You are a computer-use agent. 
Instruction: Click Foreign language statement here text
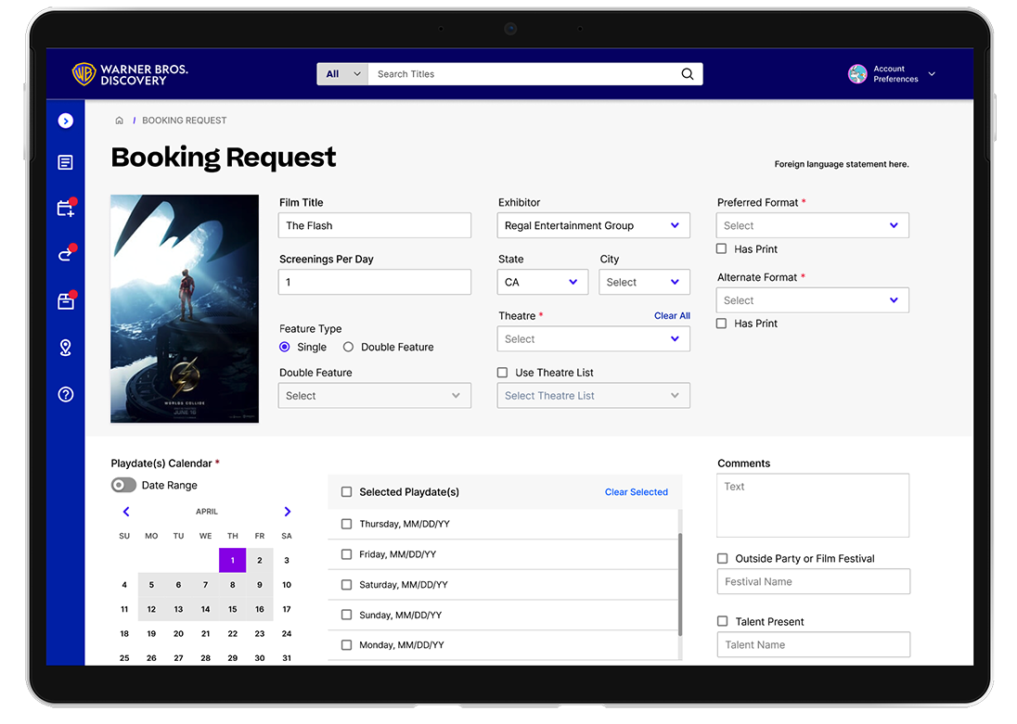point(842,164)
